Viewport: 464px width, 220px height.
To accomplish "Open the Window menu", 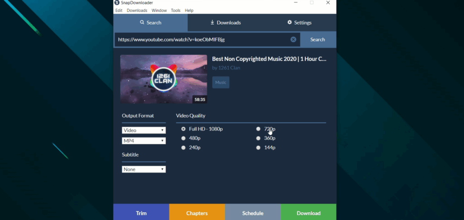I will point(159,10).
